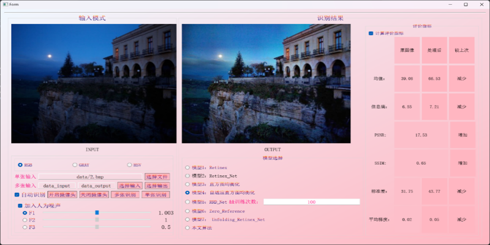Click the F1 slider handle

click(x=97, y=213)
